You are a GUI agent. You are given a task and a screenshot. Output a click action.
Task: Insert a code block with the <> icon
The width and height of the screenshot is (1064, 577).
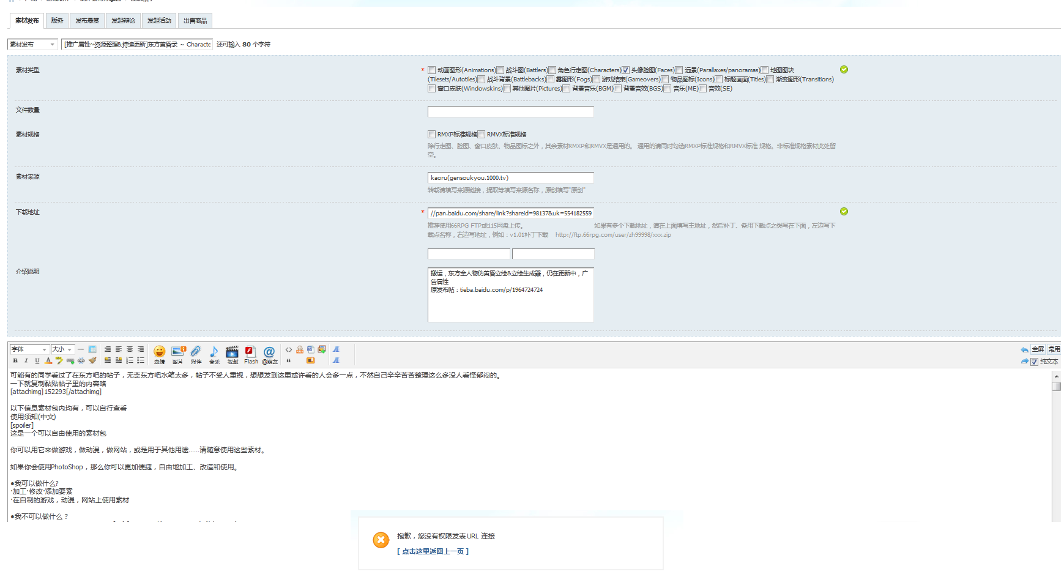tap(289, 350)
